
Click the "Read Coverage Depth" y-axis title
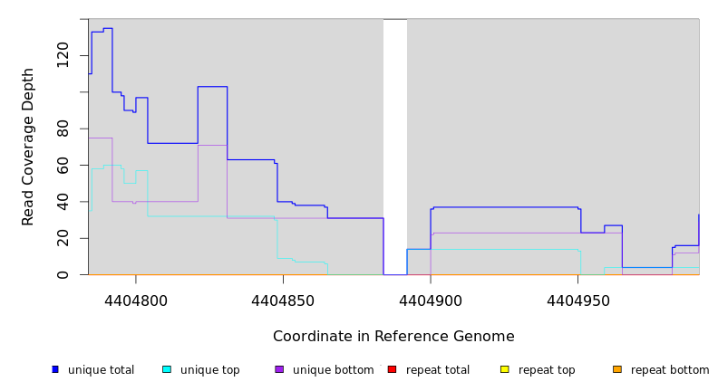click(28, 147)
